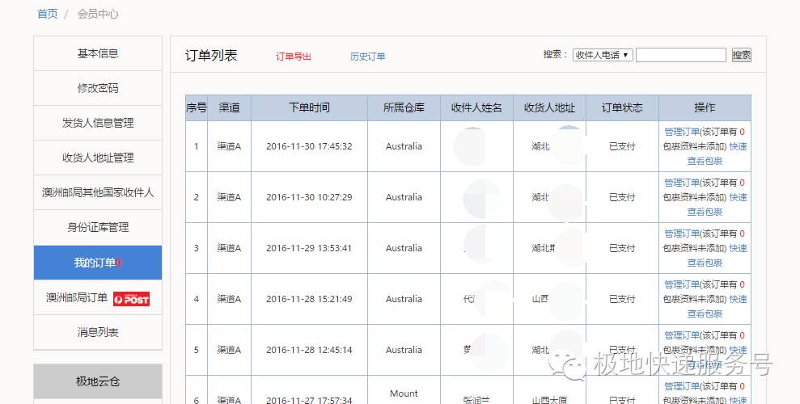Click 查看包裹 for order 3
This screenshot has width=800, height=404.
(705, 263)
